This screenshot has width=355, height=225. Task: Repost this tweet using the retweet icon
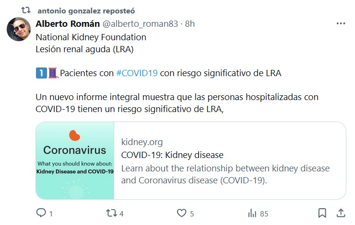coord(111,213)
